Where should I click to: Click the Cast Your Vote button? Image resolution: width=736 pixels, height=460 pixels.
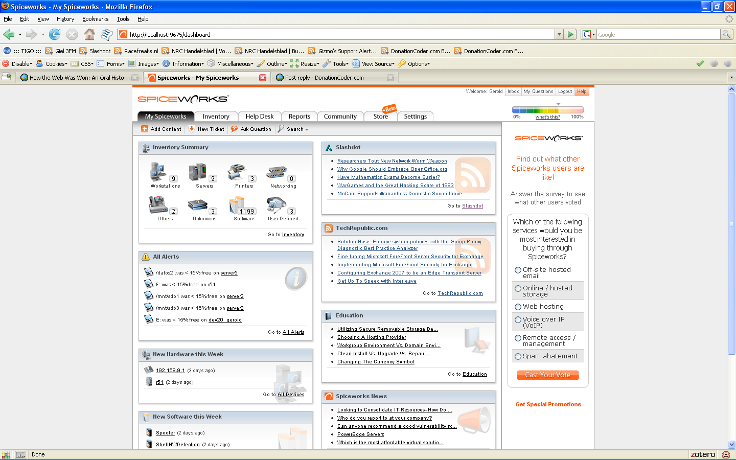pyautogui.click(x=548, y=375)
